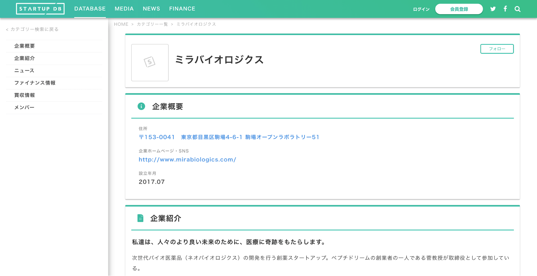Screen dimensions: 537x276
Task: Click the フォロー button
Action: [497, 49]
